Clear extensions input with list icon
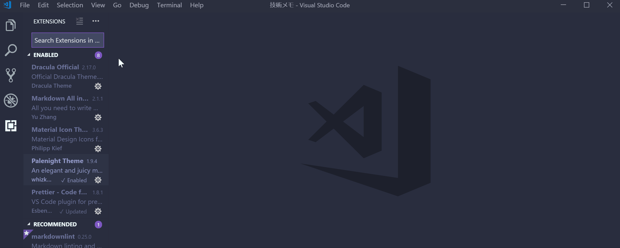 [79, 21]
